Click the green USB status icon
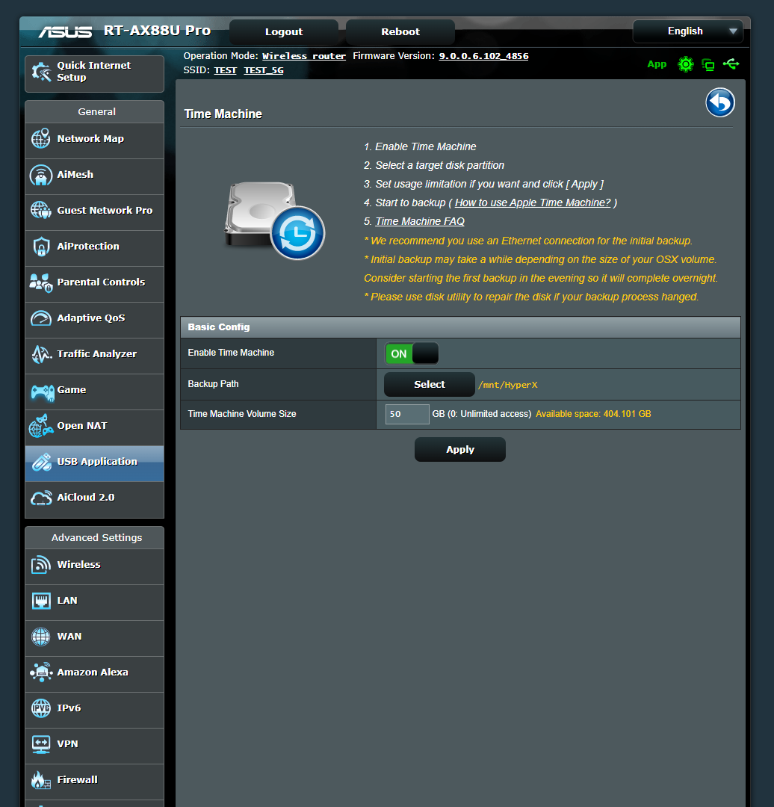Screen dimensions: 774x807 click(x=731, y=64)
